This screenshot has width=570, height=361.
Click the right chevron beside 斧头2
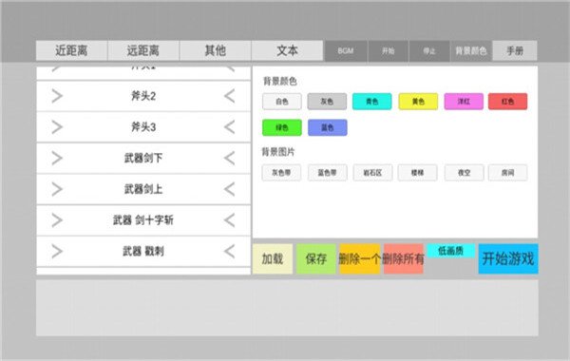[x=57, y=96]
